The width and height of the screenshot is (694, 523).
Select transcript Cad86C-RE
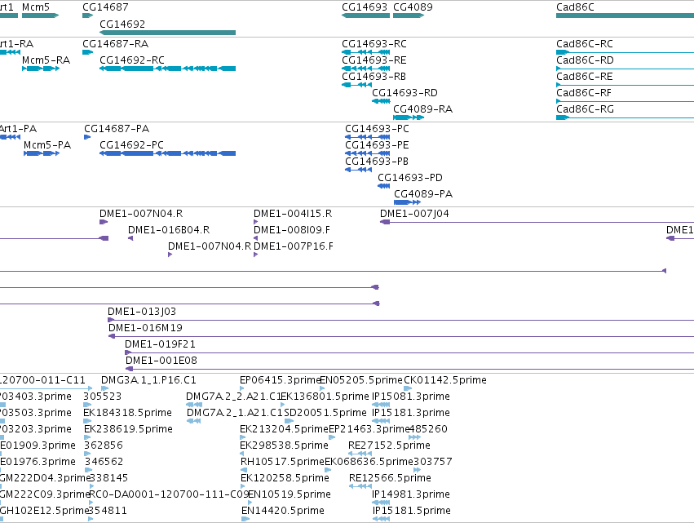pos(625,85)
